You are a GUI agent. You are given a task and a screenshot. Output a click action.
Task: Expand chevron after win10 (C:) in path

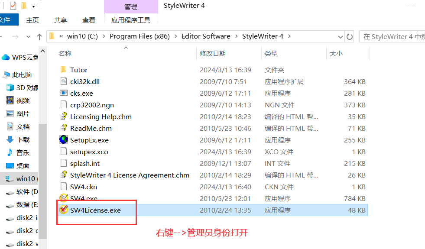(104, 36)
